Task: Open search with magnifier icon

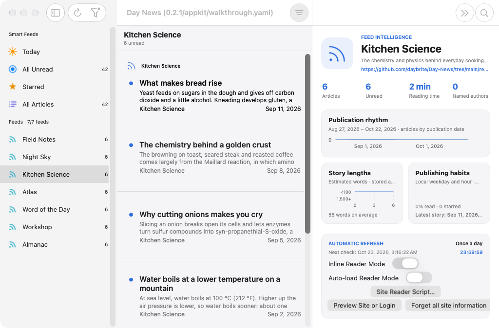Action: [484, 13]
